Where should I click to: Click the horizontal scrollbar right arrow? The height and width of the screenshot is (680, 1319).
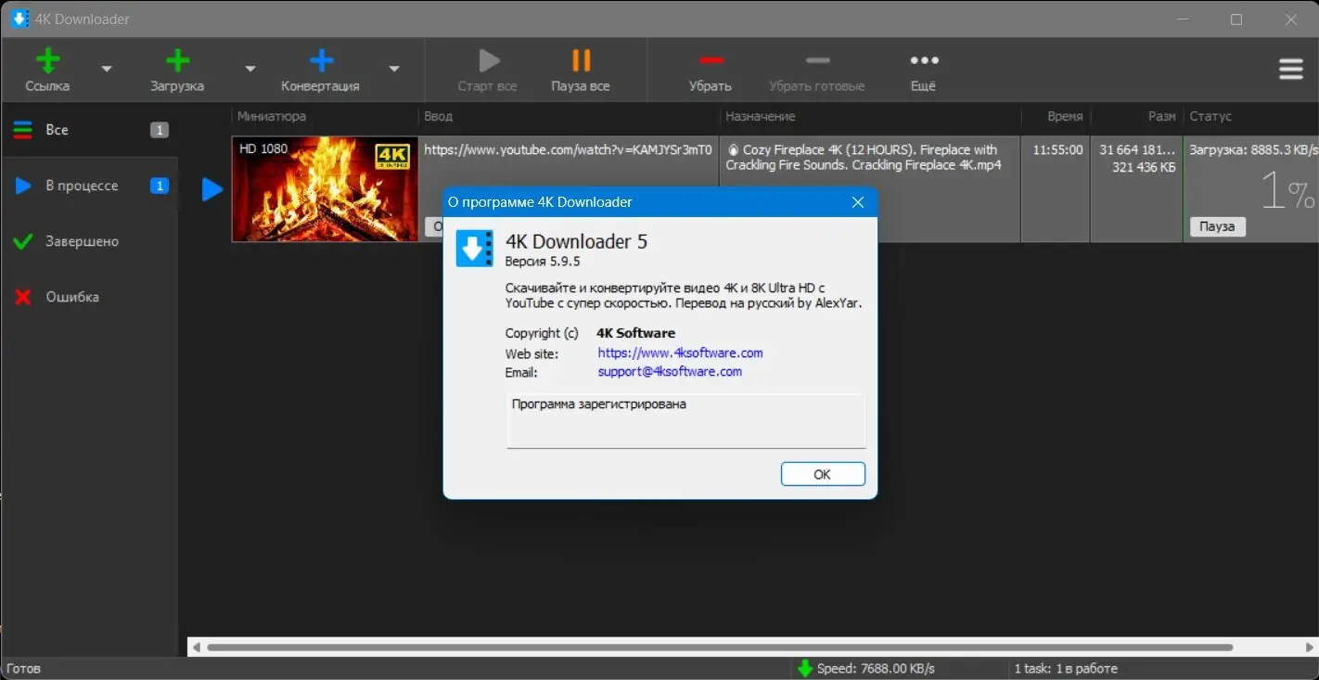(x=1310, y=648)
